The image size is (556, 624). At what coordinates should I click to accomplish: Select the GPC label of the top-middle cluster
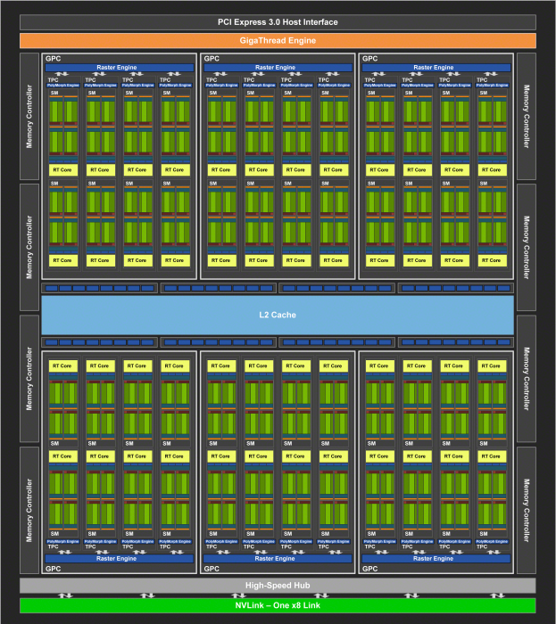click(212, 59)
